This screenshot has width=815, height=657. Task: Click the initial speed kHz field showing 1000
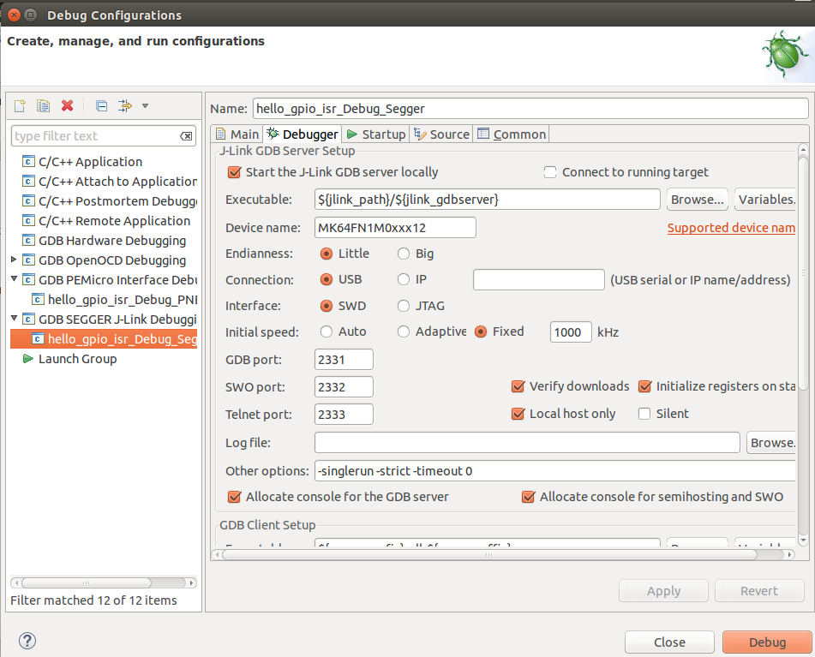(x=571, y=331)
